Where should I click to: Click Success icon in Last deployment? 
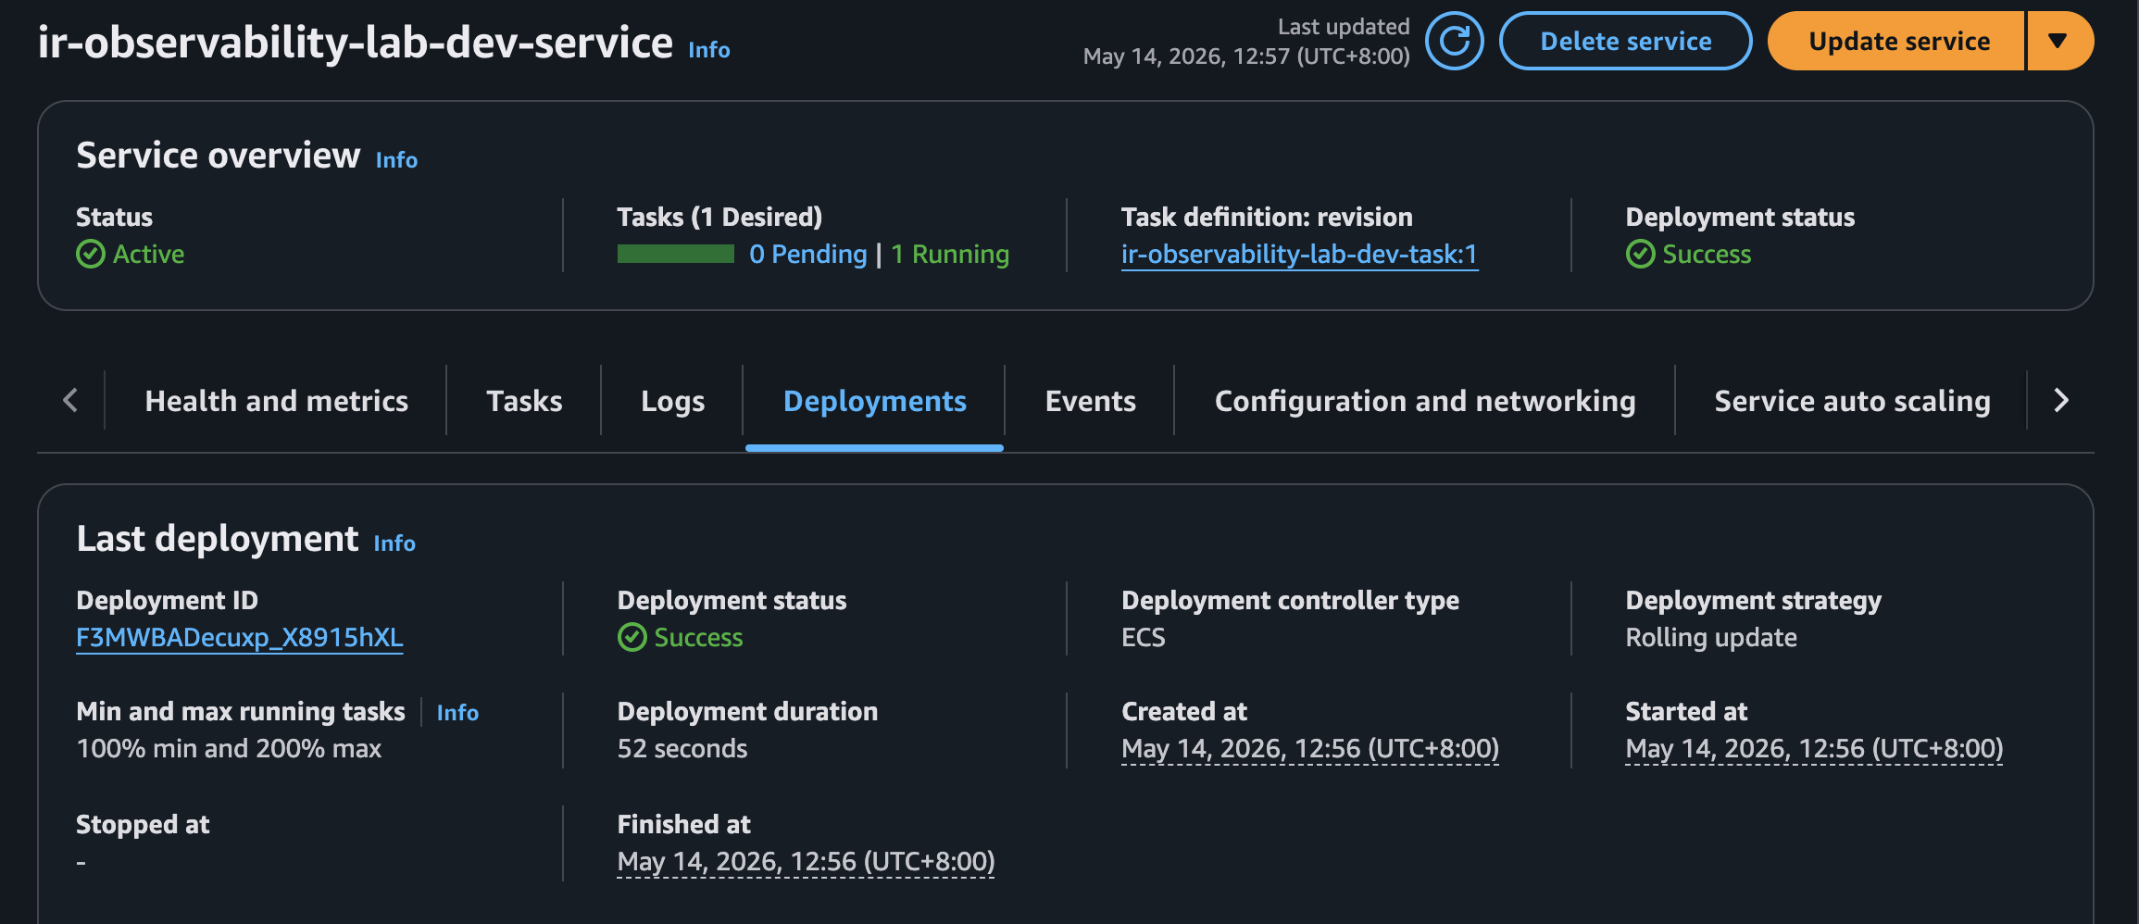coord(632,637)
